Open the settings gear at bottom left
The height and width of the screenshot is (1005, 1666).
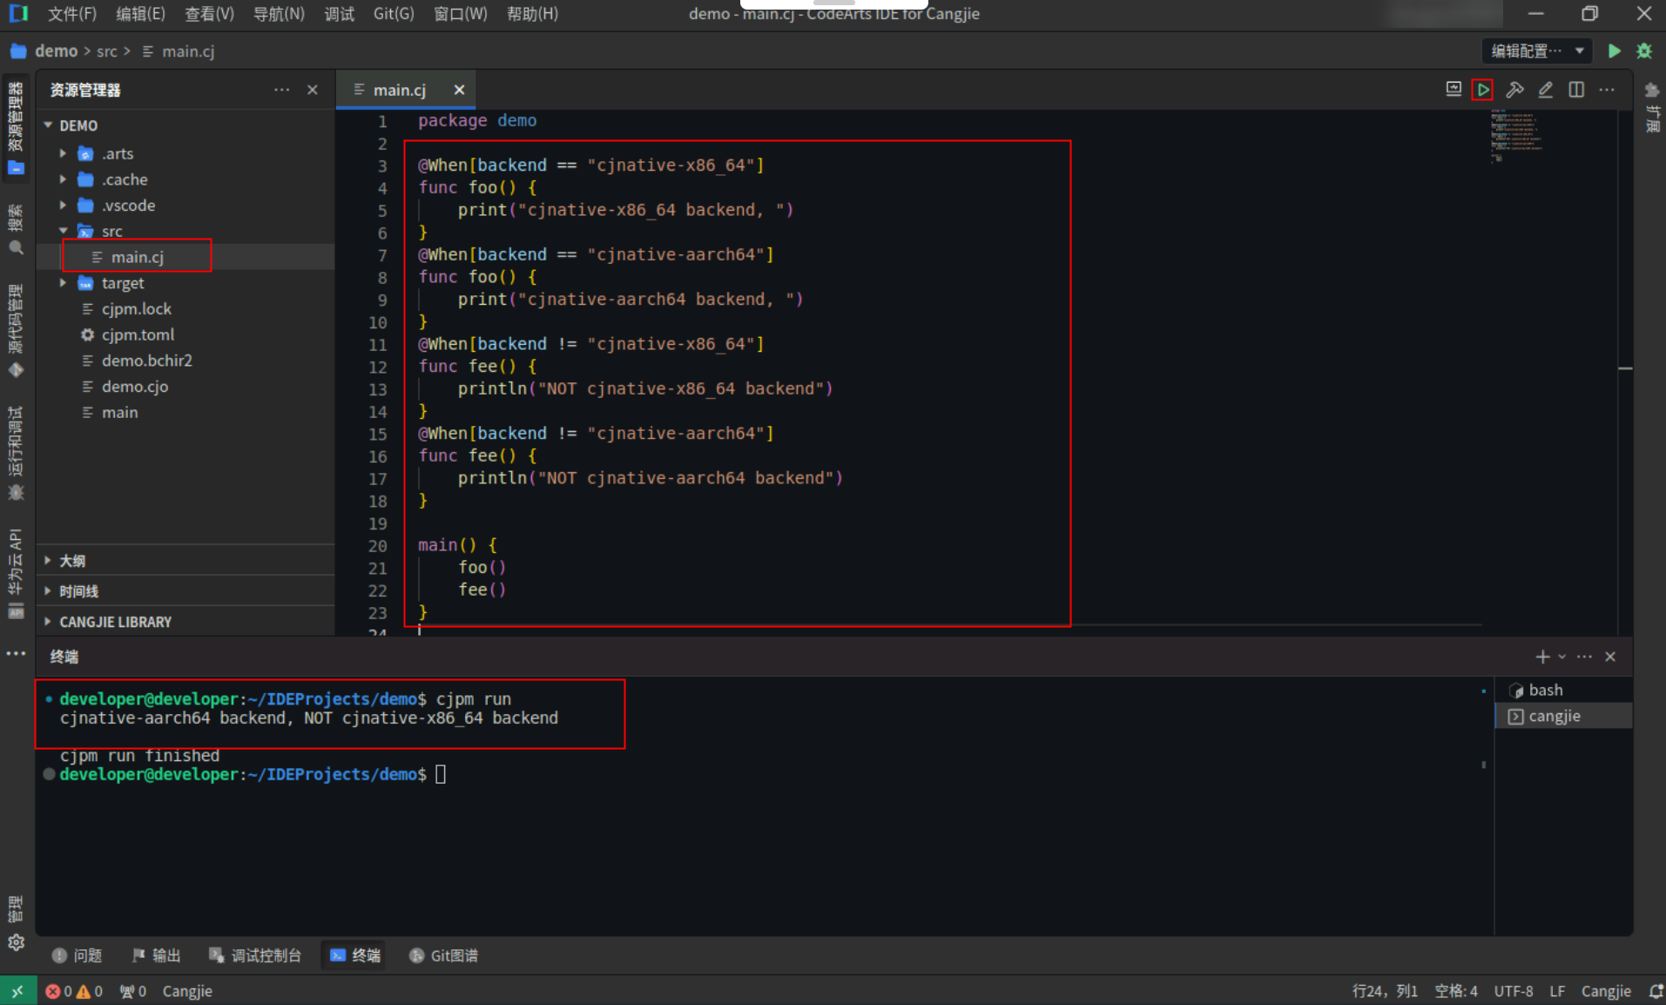[x=16, y=942]
